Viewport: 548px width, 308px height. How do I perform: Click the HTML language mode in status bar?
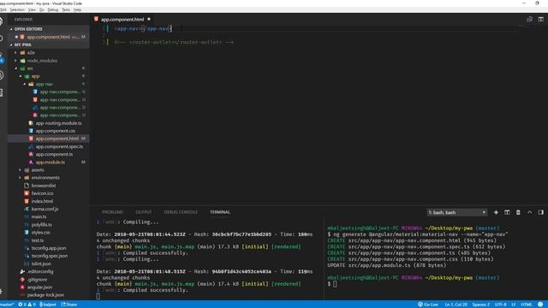(526, 305)
